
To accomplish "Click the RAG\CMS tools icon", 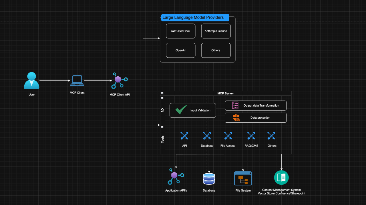I will (251, 136).
